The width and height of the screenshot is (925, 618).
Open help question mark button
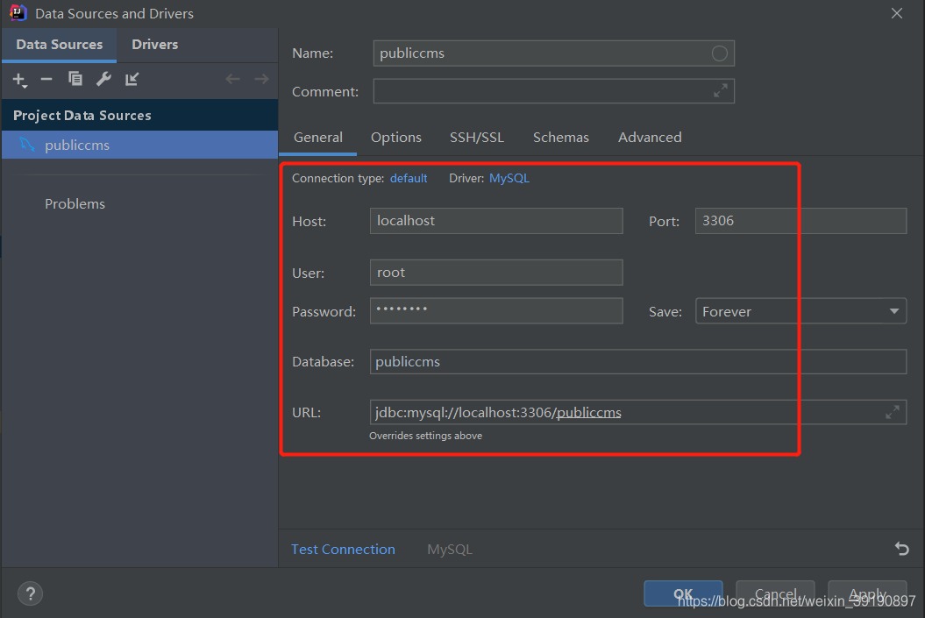point(30,593)
